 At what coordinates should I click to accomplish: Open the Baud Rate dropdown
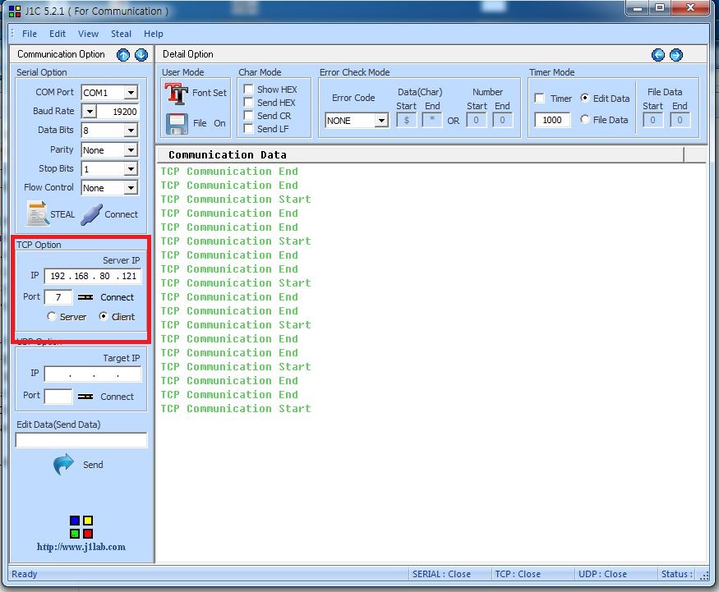(x=90, y=112)
